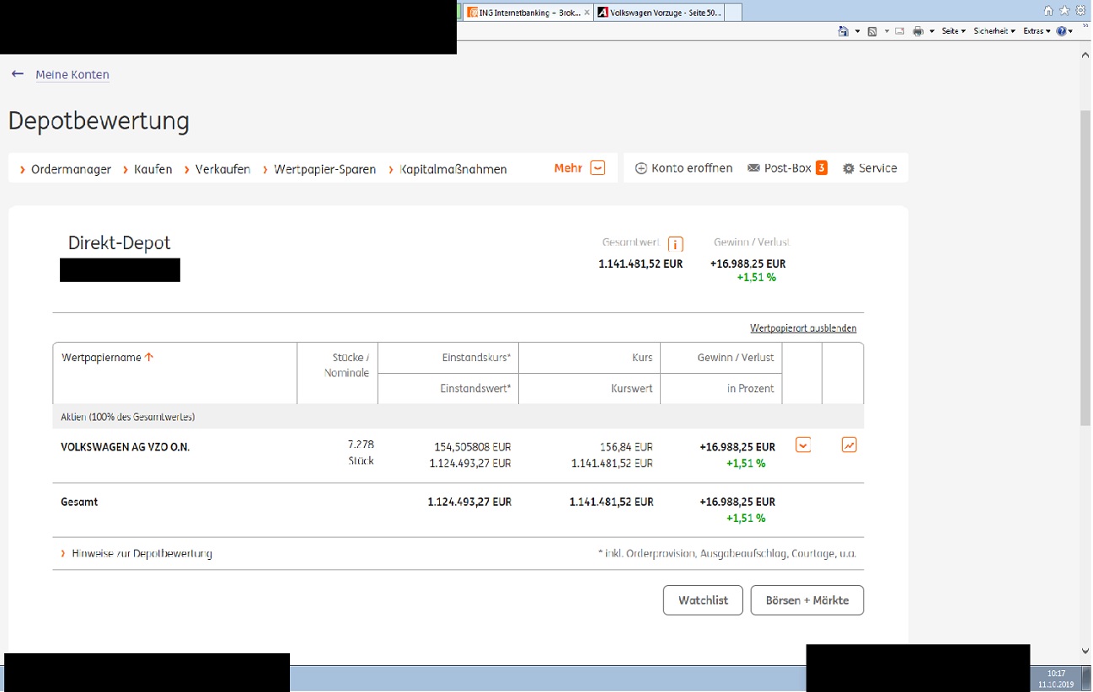This screenshot has height=692, width=1093.
Task: Open the Extras dropdown menu
Action: pos(1037,31)
